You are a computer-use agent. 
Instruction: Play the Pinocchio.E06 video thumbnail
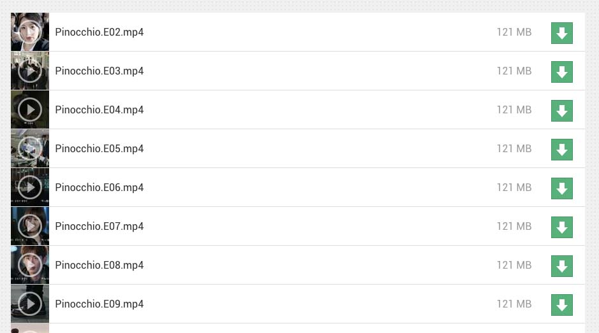[x=30, y=187]
